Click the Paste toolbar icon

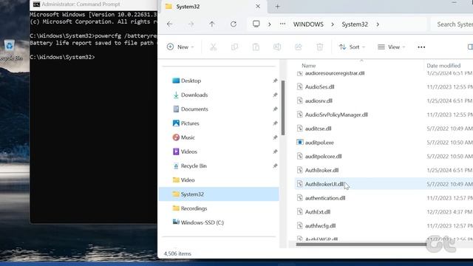pos(256,47)
